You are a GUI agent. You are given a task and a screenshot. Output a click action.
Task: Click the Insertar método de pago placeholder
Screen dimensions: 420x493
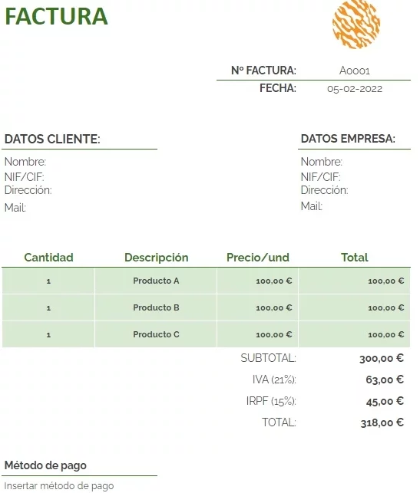coord(59,486)
